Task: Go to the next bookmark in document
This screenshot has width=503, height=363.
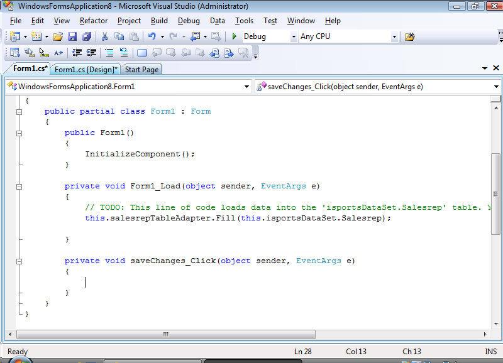Action: click(x=229, y=53)
